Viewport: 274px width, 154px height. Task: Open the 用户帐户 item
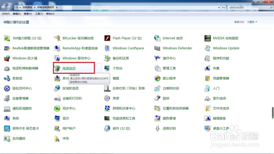coord(65,128)
